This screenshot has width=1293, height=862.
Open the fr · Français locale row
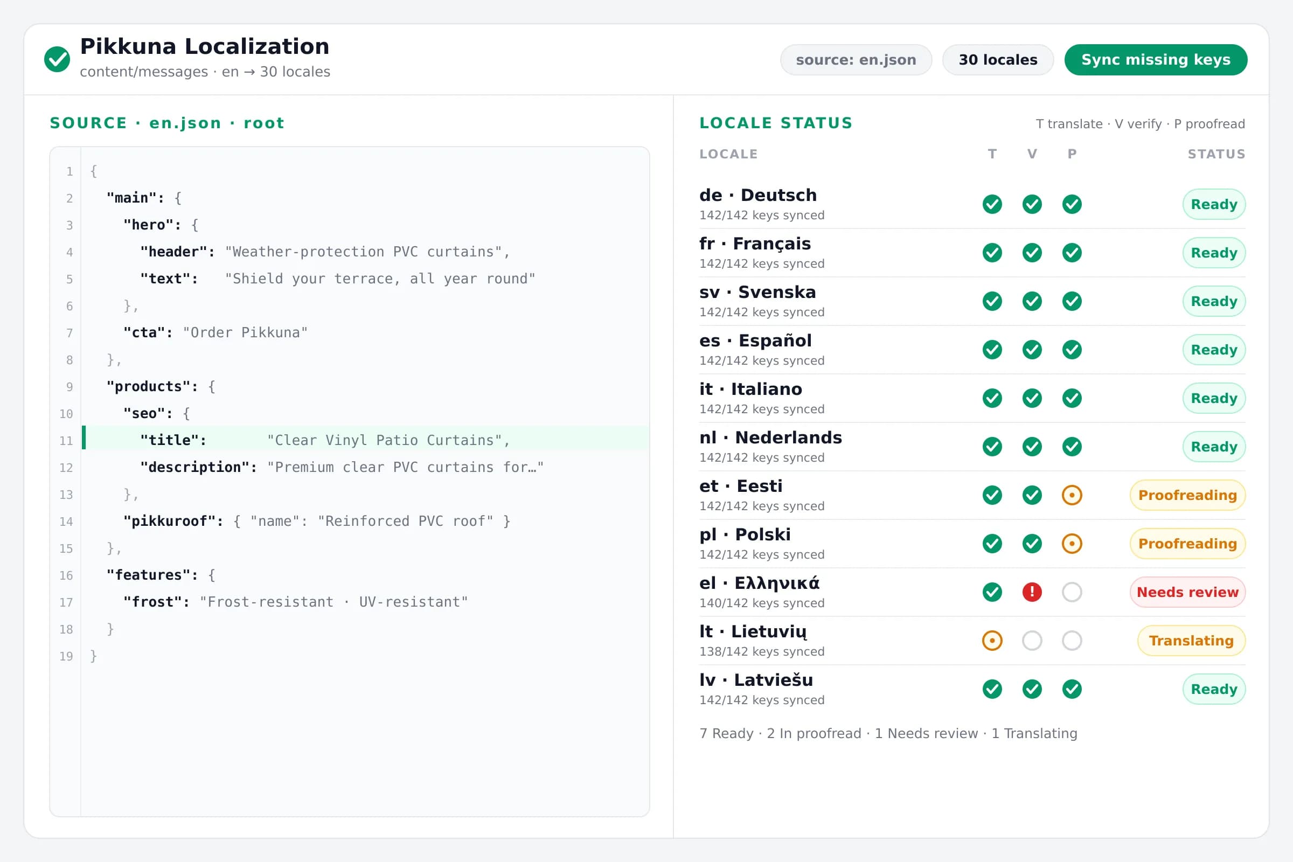[x=972, y=253]
